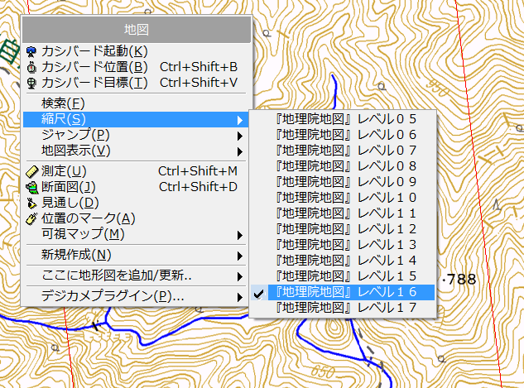This screenshot has height=388, width=524.
Task: Expand the ジャンプ(P) submenu arrow
Action: point(239,136)
